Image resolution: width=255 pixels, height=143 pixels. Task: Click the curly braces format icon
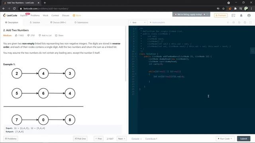[233, 22]
